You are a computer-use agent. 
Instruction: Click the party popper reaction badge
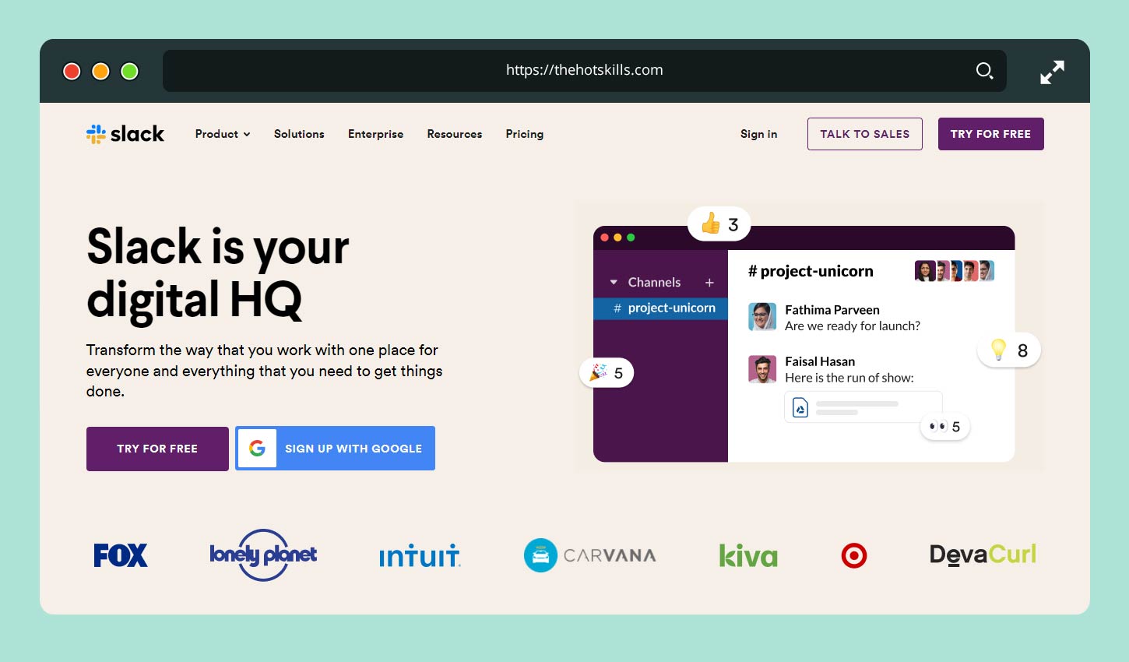click(607, 373)
